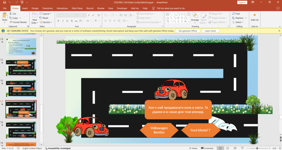Switch to Transitions tab
This screenshot has height=150, width=282.
click(x=47, y=8)
